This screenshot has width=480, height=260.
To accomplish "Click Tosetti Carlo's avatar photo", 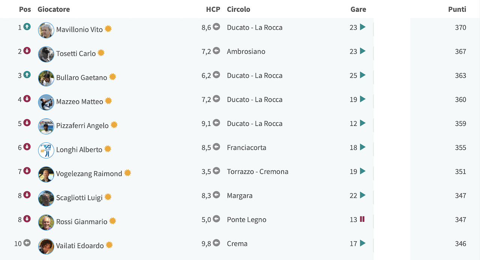I will coord(46,54).
